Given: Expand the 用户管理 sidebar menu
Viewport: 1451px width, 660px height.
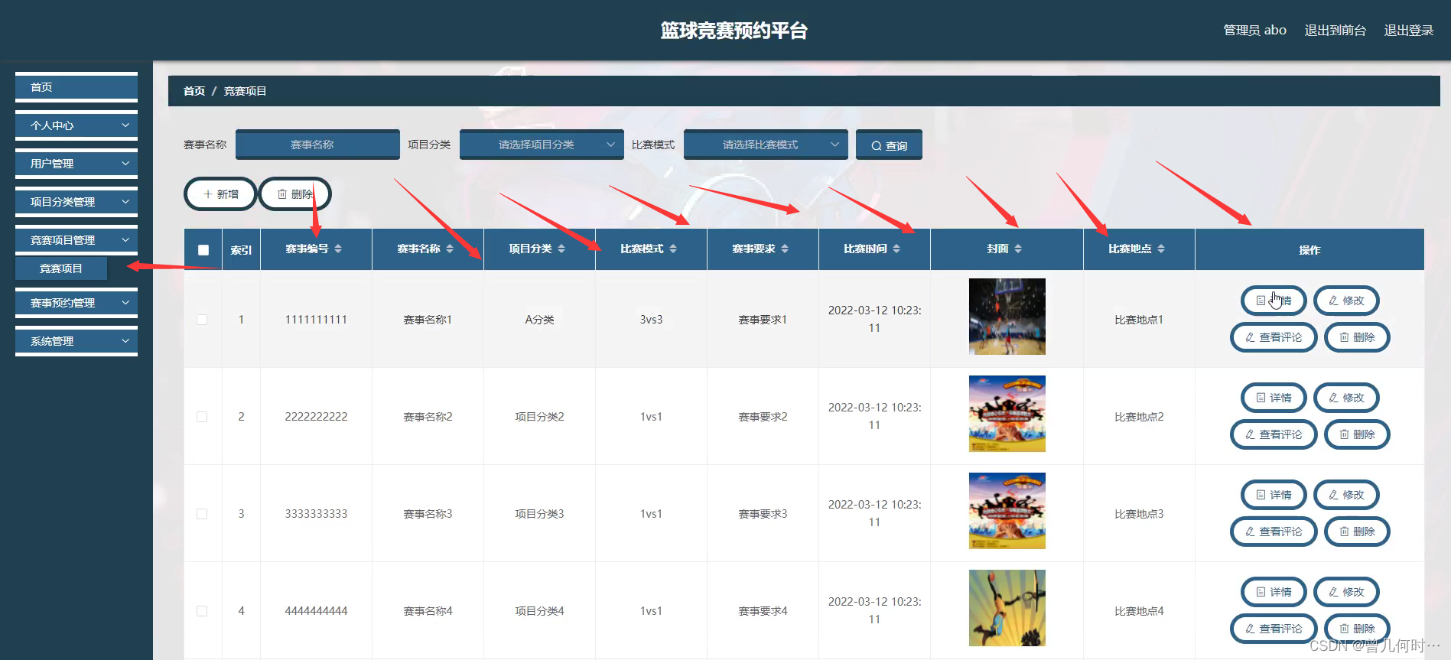Looking at the screenshot, I should [76, 164].
